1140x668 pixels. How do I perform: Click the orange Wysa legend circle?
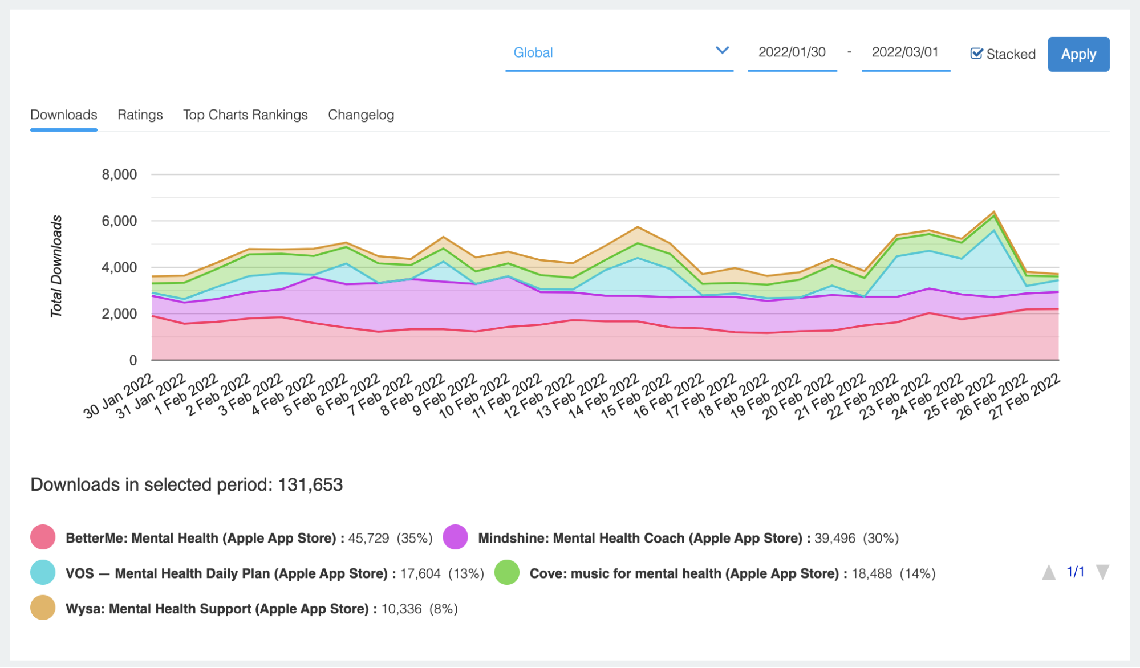[43, 608]
